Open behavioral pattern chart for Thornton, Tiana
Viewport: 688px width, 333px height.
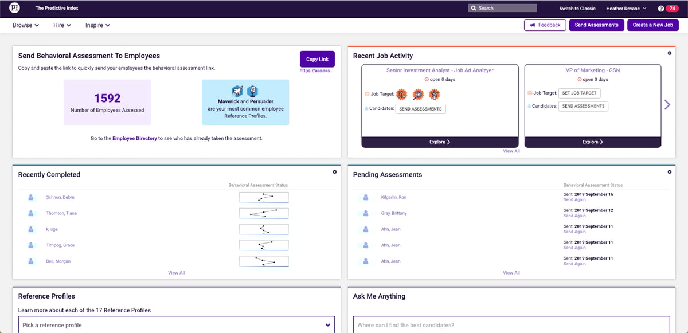(264, 213)
